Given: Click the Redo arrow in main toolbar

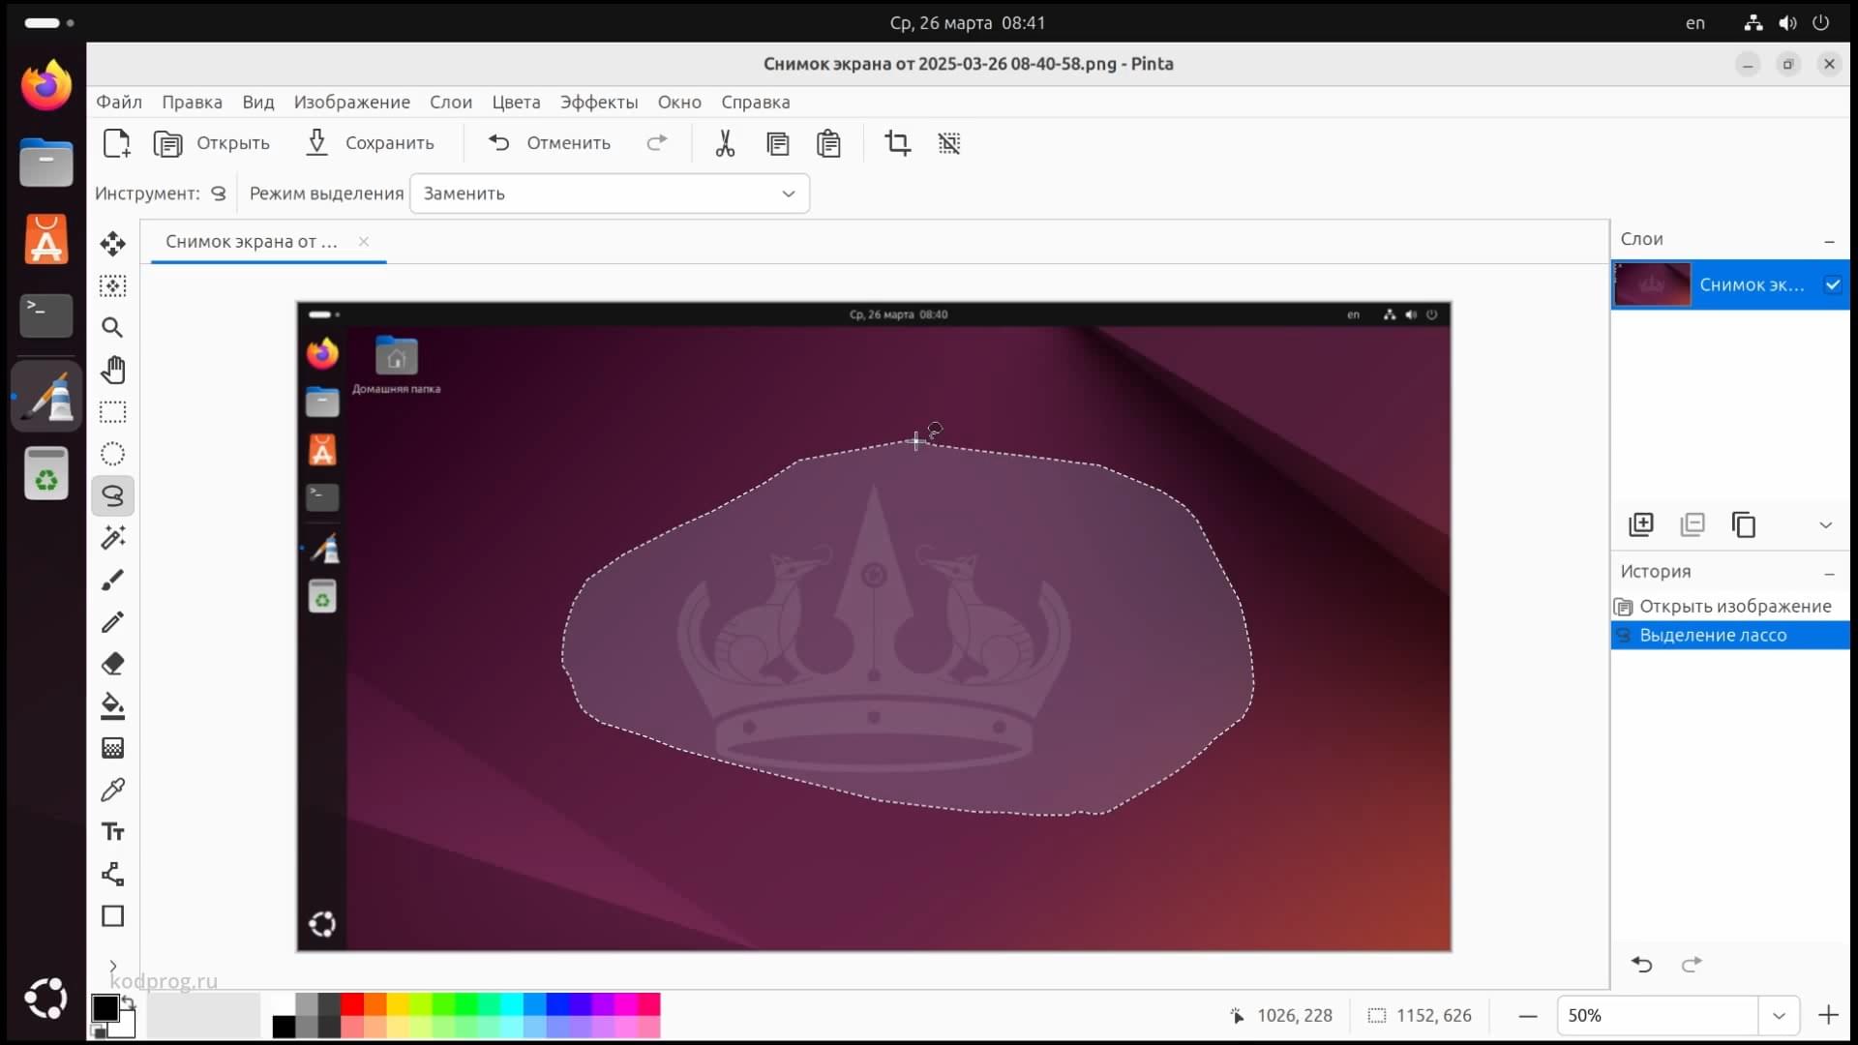Looking at the screenshot, I should (657, 143).
